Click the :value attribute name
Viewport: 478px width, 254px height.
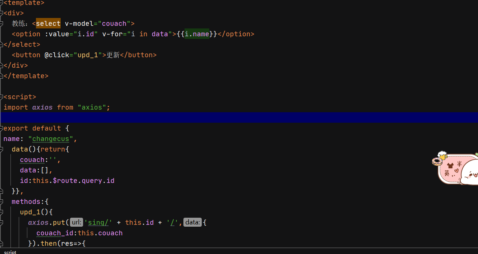[x=57, y=34]
